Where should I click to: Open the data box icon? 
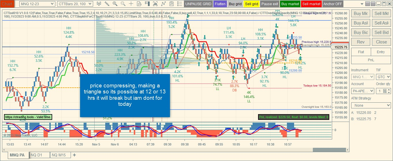tap(140, 4)
